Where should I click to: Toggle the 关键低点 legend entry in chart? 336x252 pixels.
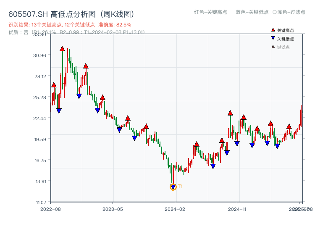click(x=282, y=39)
